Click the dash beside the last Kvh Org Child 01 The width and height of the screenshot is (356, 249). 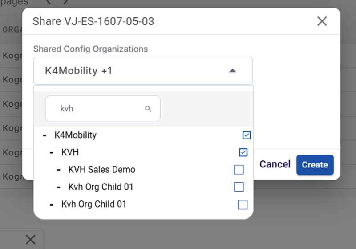[52, 204]
